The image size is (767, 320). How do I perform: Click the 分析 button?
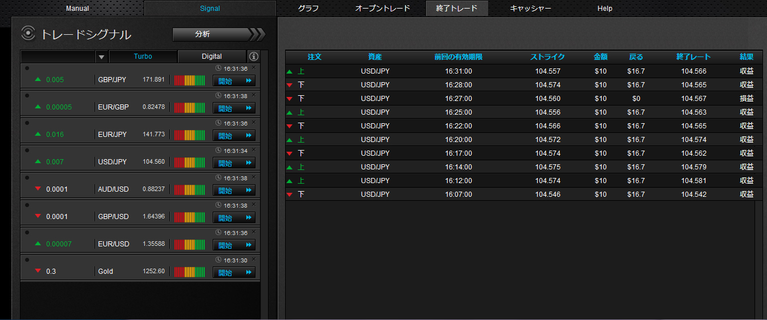click(x=211, y=34)
